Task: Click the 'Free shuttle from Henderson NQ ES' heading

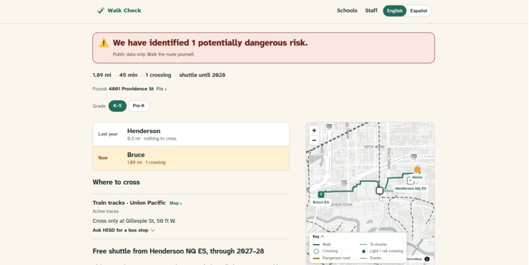Action: click(x=178, y=251)
